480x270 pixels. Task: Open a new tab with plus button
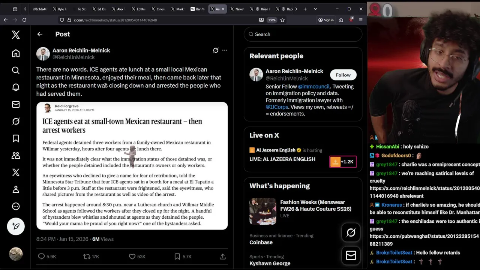[305, 9]
